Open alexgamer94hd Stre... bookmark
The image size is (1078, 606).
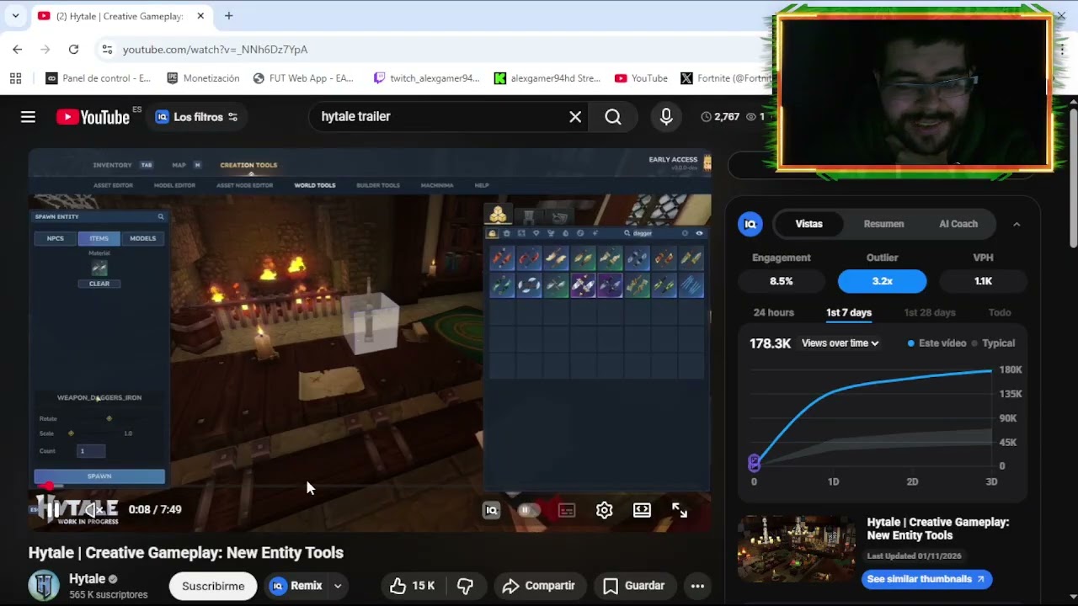tap(547, 78)
